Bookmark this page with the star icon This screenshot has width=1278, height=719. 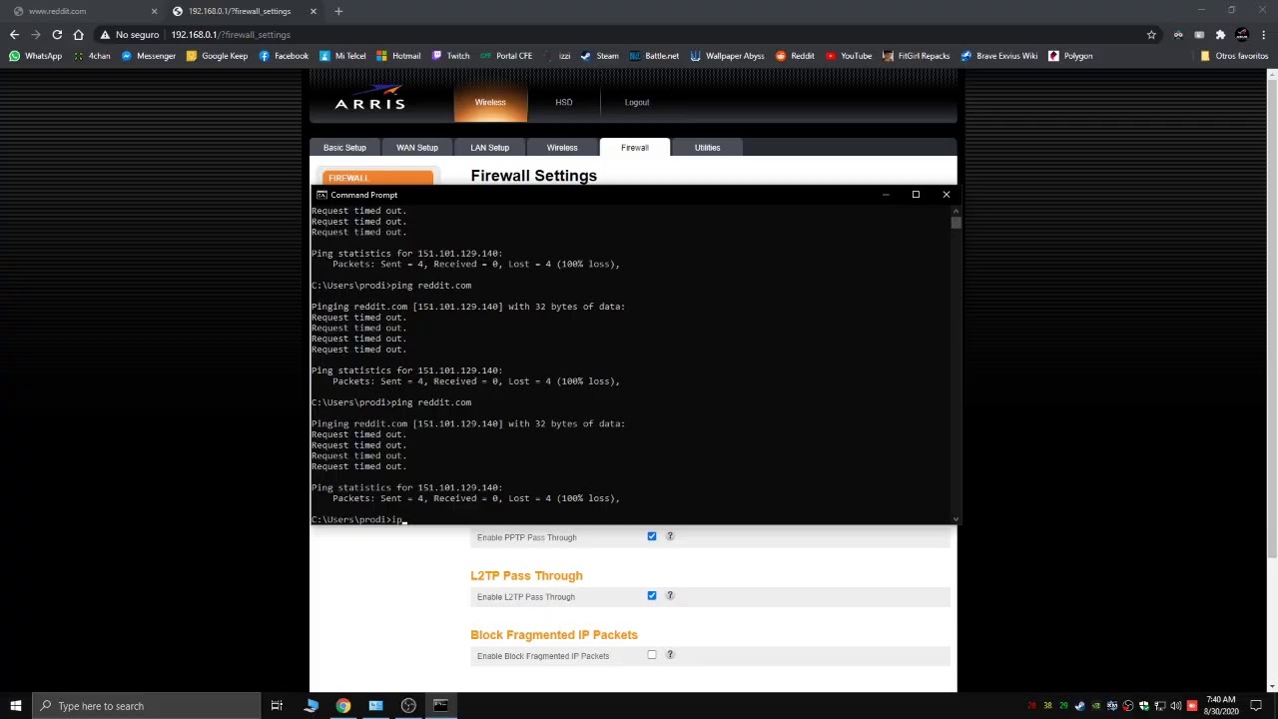coord(1151,35)
